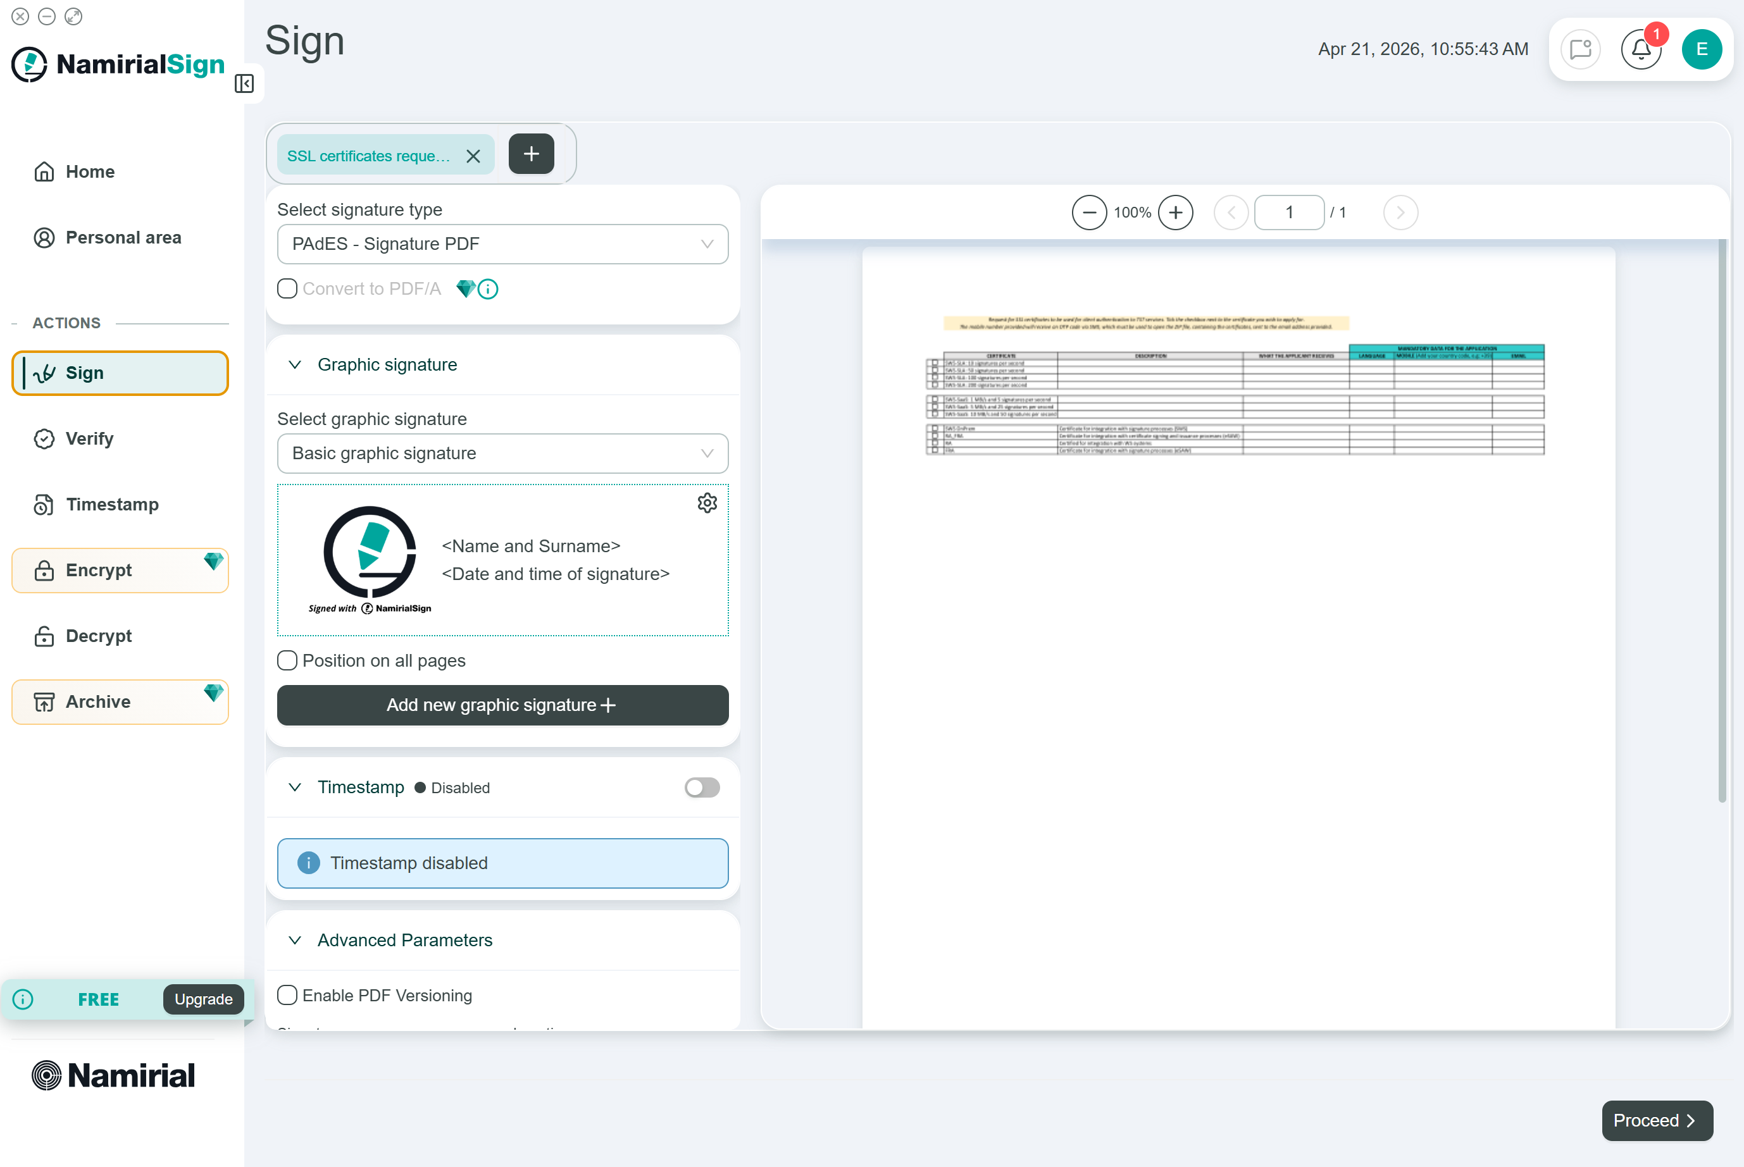This screenshot has height=1167, width=1744.
Task: Collapse the sidebar panel icon
Action: pyautogui.click(x=244, y=83)
